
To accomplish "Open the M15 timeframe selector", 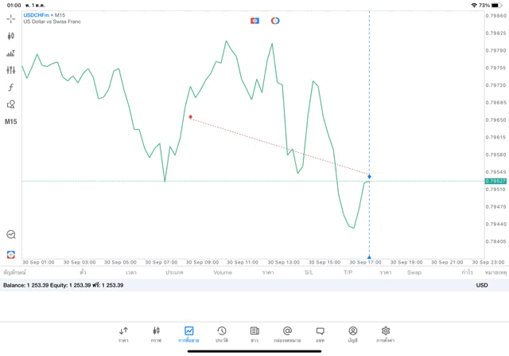I will [11, 122].
